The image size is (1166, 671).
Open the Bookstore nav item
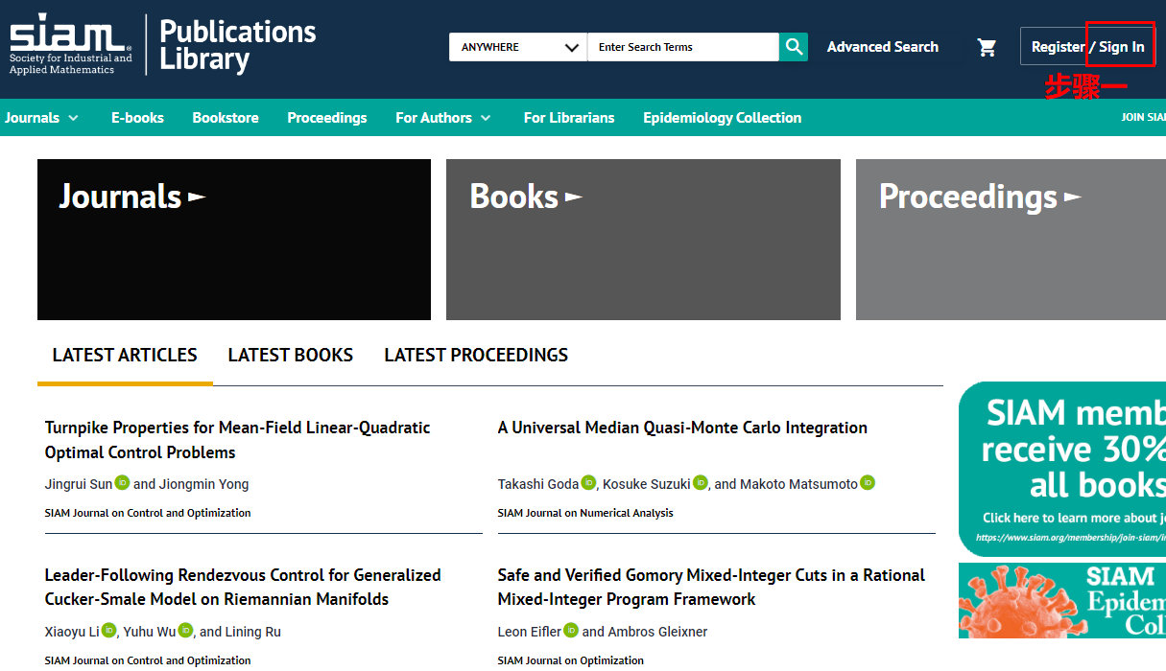226,118
